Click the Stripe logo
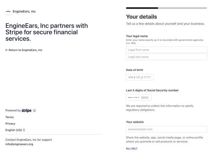Viewport: 211px width, 154px height. pos(26,111)
